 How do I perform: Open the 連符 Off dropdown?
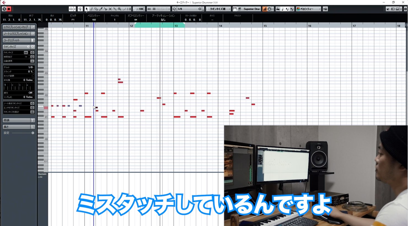(31, 93)
